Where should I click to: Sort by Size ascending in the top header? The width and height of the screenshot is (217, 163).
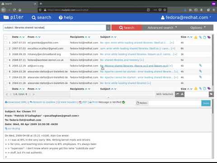[188, 37]
